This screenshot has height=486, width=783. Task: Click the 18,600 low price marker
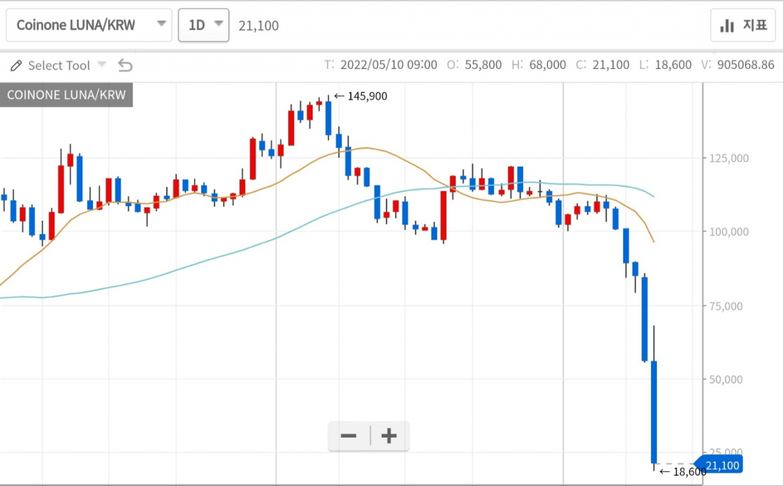pyautogui.click(x=683, y=472)
